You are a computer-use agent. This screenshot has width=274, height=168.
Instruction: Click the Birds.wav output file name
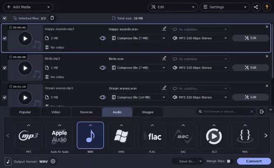[116, 59]
